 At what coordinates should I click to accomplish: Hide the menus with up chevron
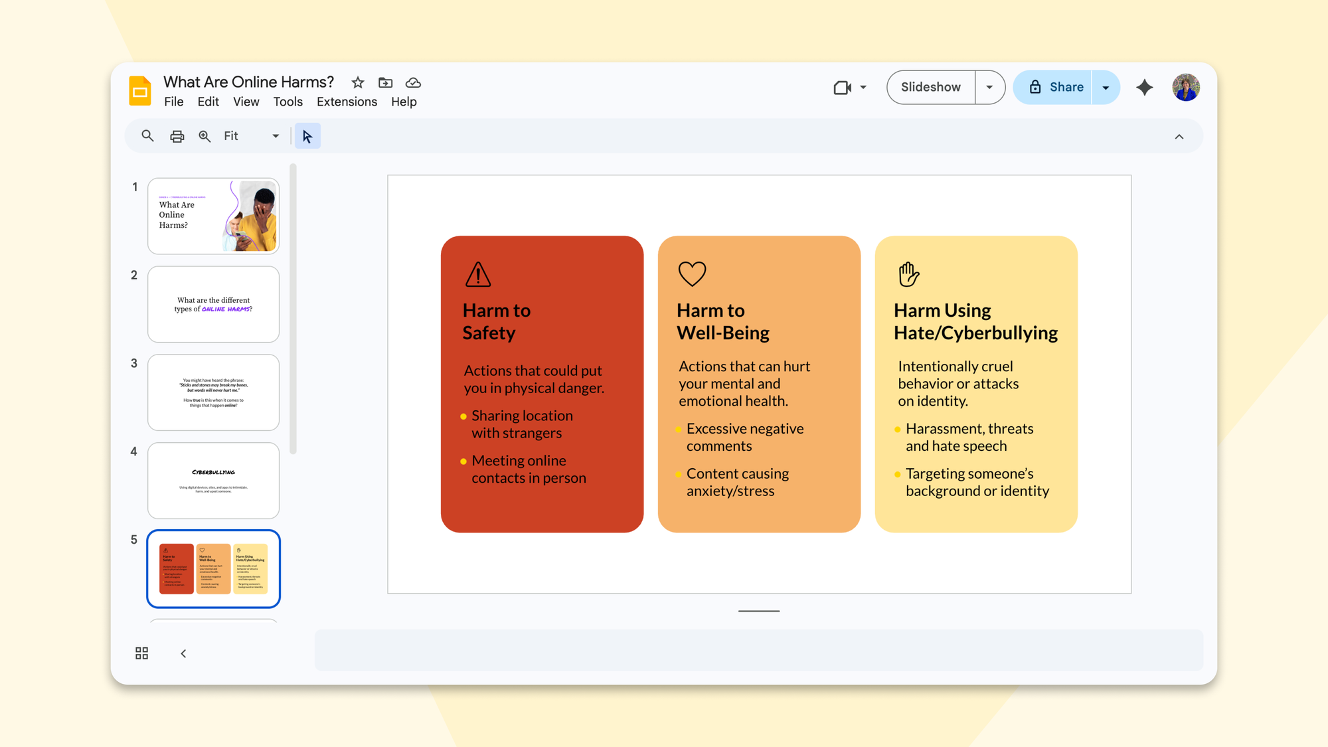(x=1179, y=137)
